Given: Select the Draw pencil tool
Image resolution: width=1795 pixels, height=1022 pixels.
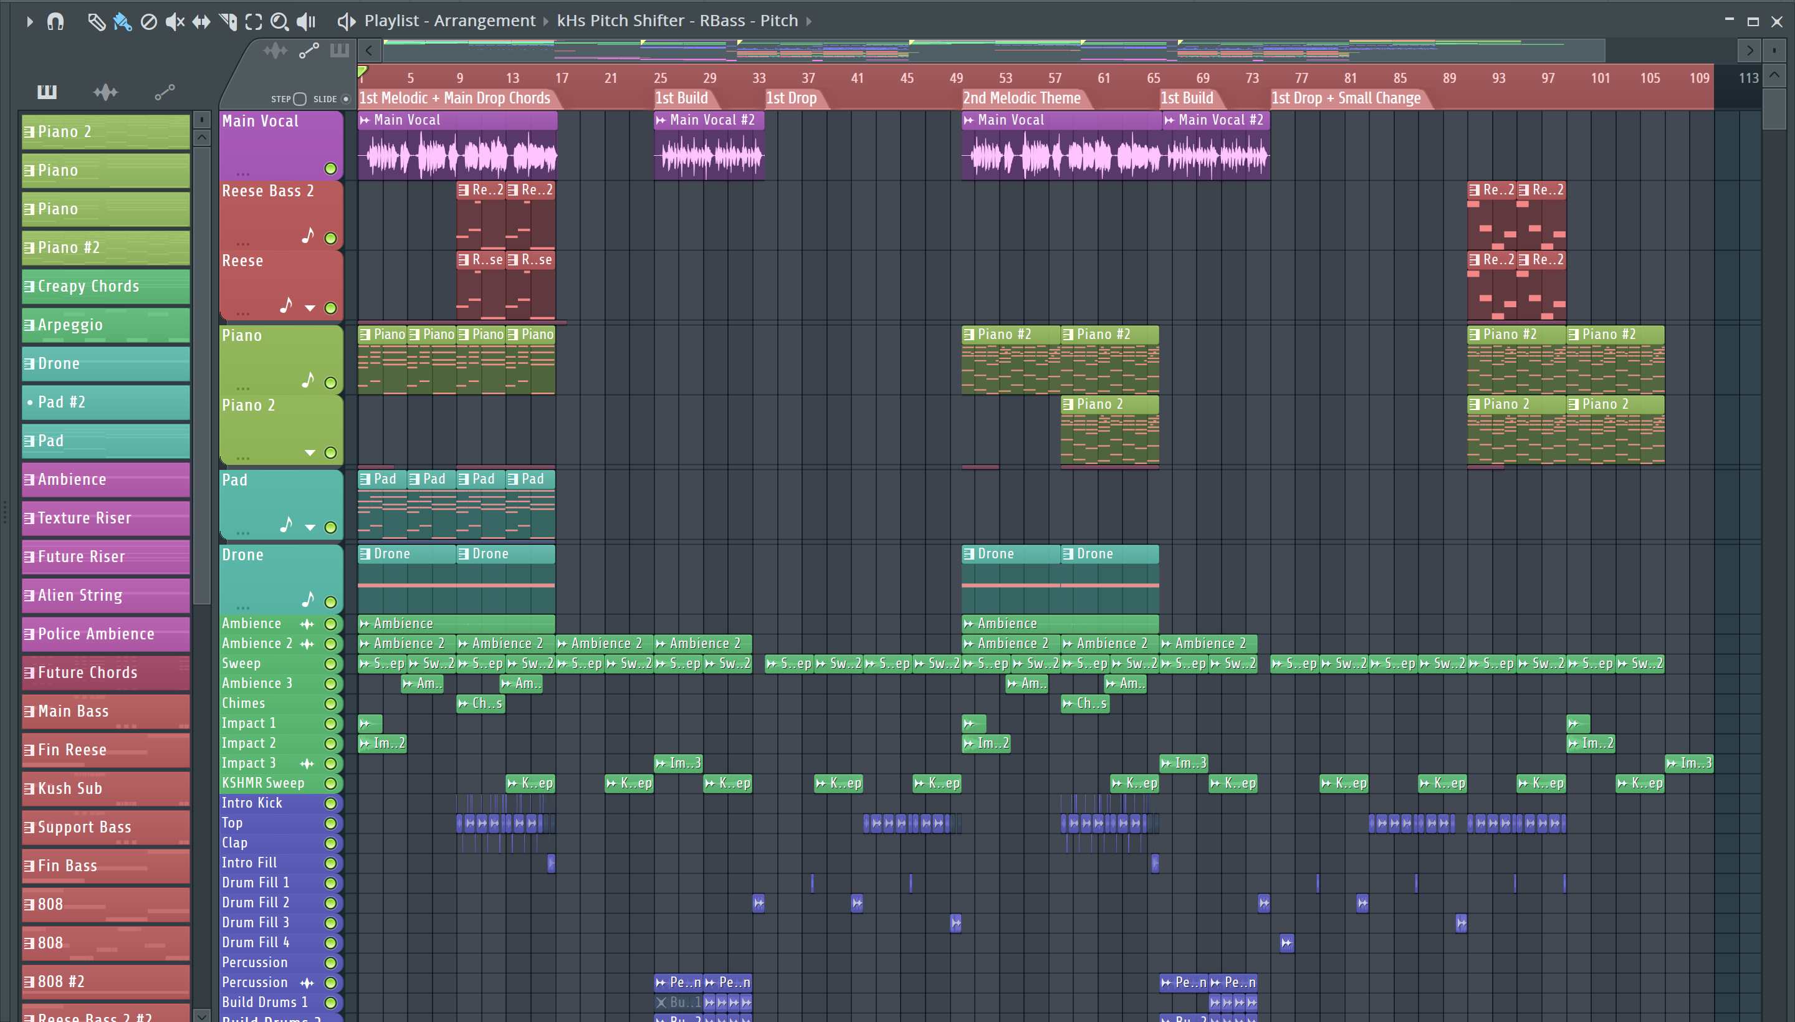Looking at the screenshot, I should coord(96,22).
